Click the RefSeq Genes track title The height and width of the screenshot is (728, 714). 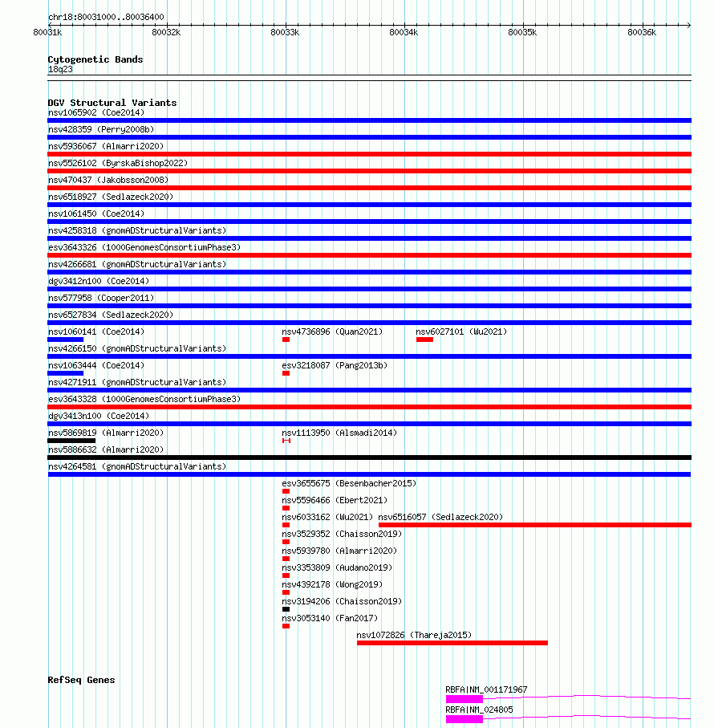click(x=81, y=680)
